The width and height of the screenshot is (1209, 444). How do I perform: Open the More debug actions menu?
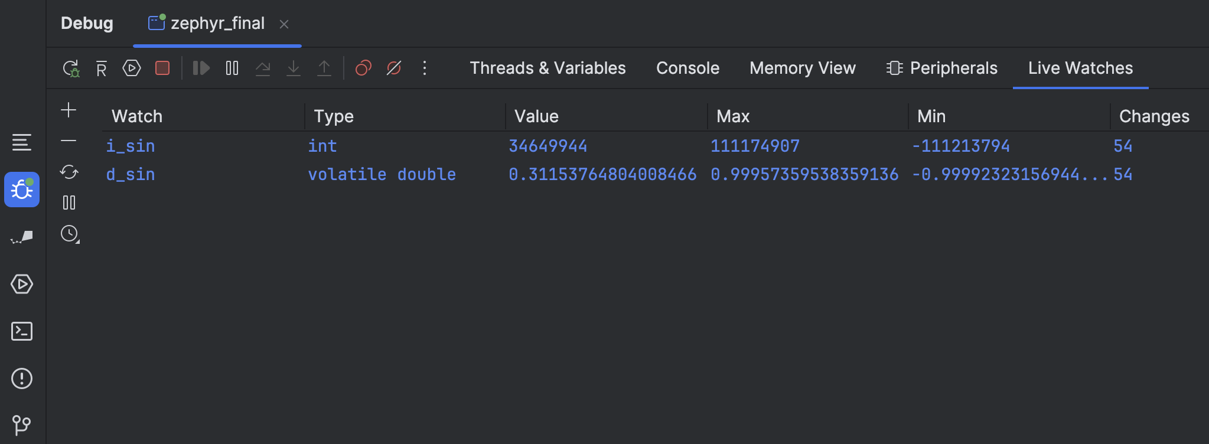pyautogui.click(x=425, y=68)
